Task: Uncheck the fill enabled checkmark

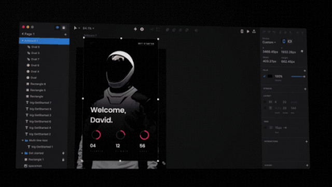Action: [264, 76]
